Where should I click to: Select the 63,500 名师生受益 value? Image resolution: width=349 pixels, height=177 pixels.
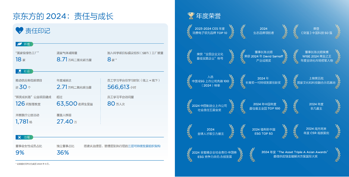(75, 104)
